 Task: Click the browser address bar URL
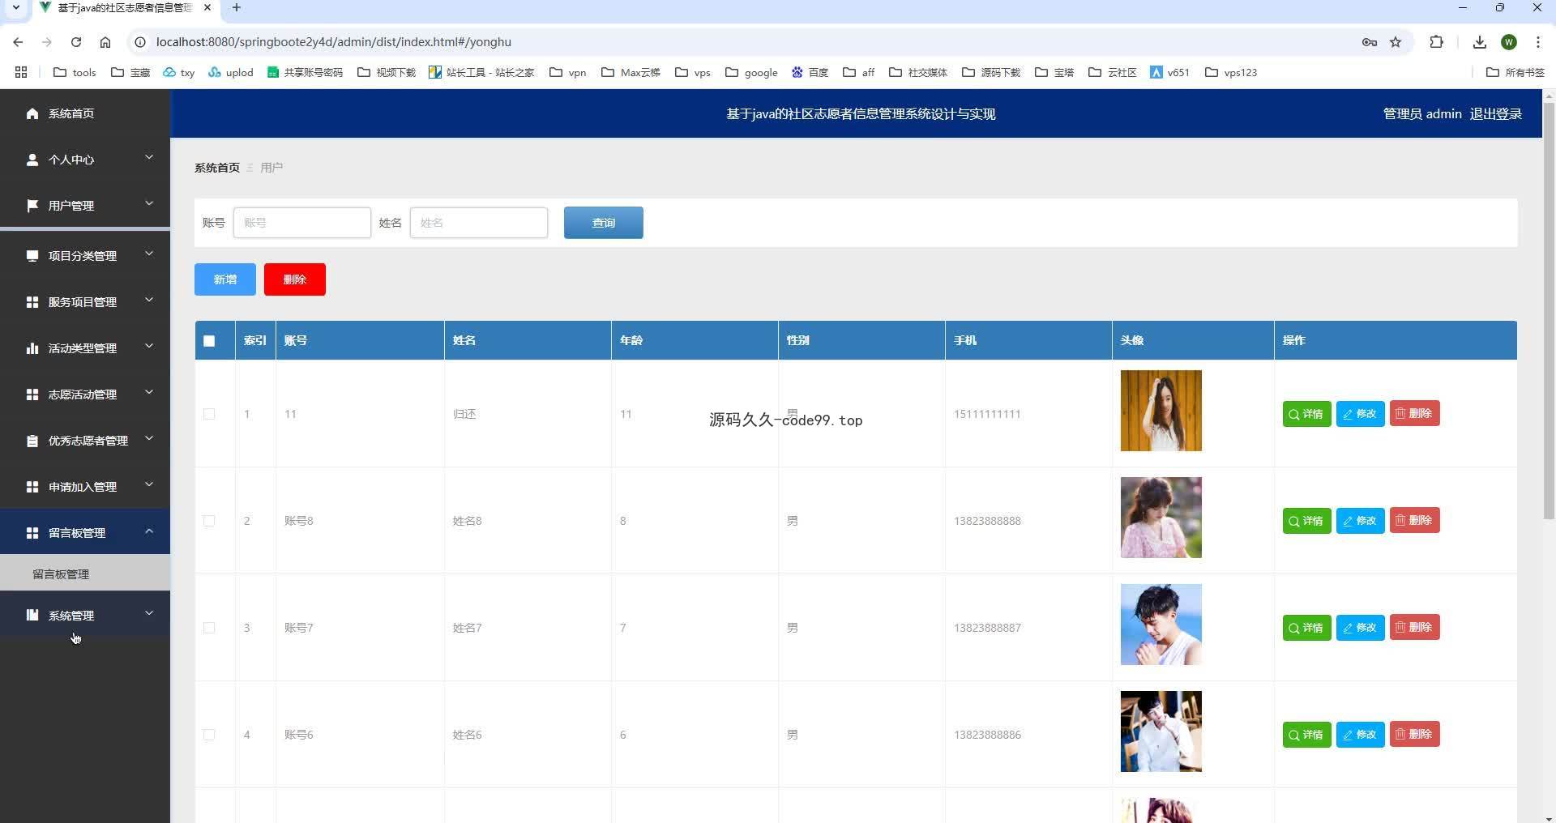coord(333,42)
